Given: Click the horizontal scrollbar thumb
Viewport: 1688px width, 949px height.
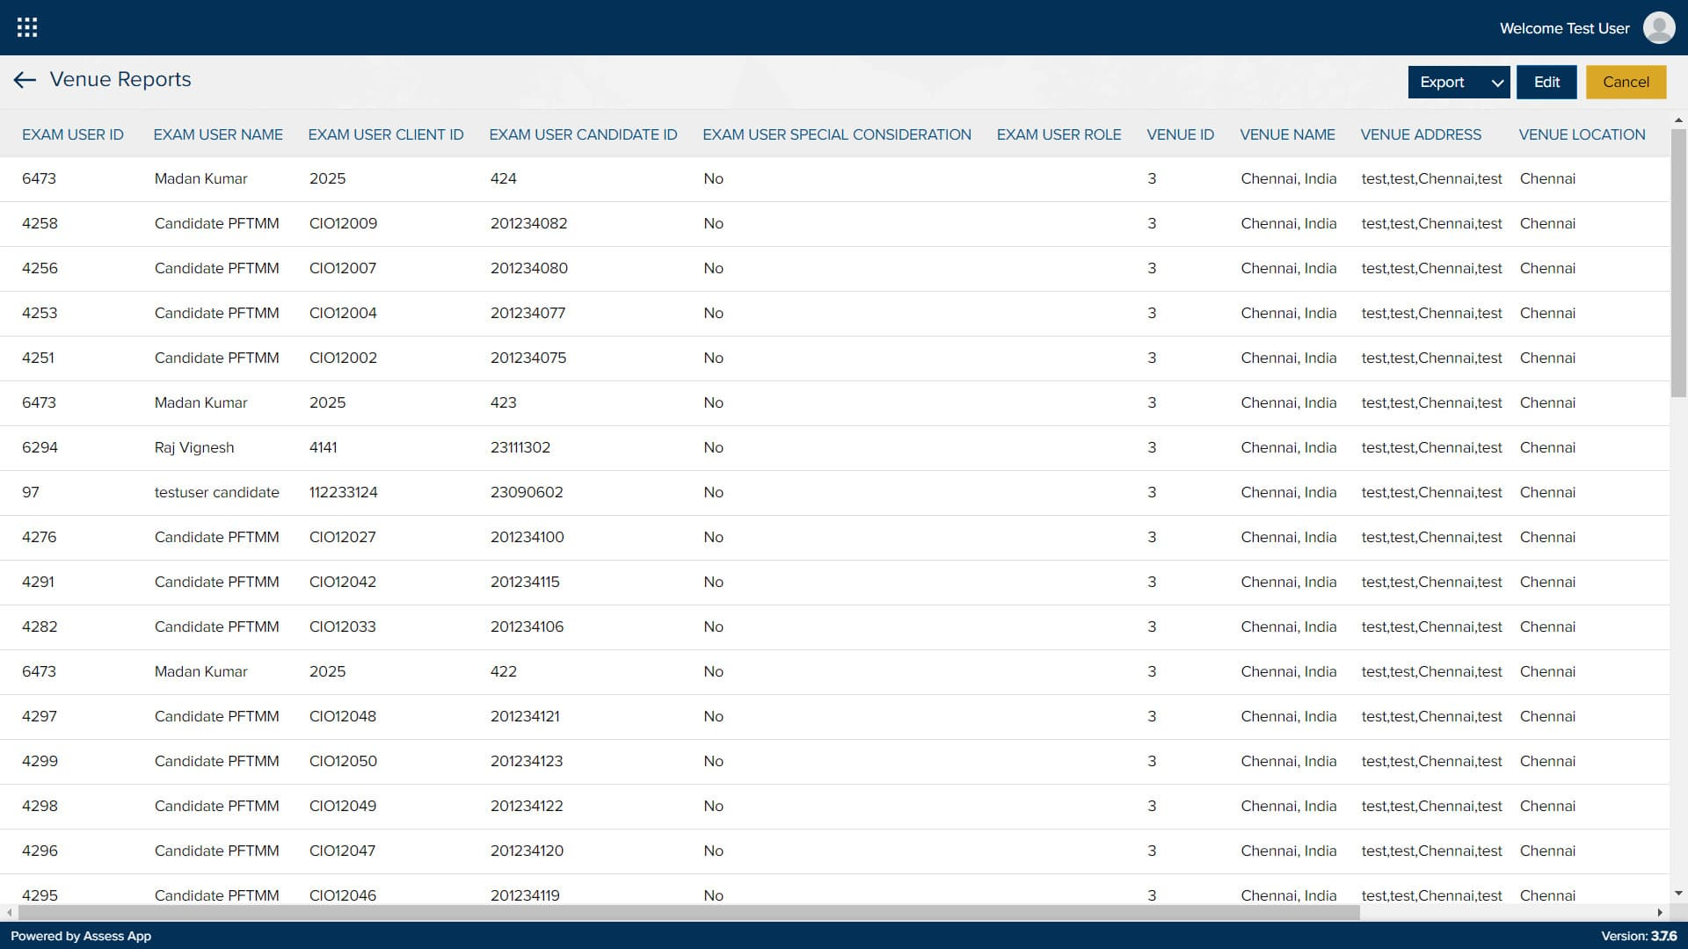Looking at the screenshot, I should [688, 913].
